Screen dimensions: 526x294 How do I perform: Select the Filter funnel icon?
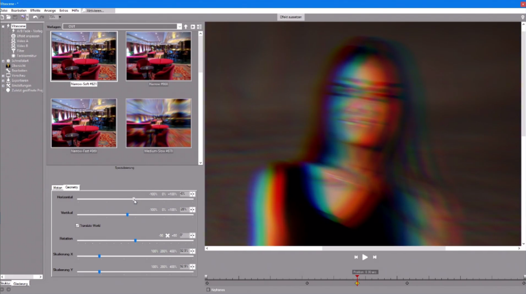[x=13, y=51]
